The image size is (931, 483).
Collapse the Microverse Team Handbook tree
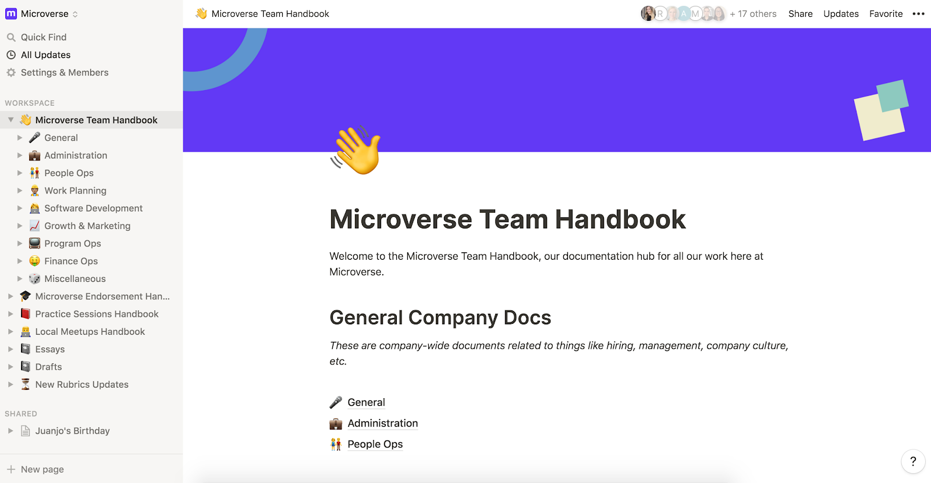point(10,120)
